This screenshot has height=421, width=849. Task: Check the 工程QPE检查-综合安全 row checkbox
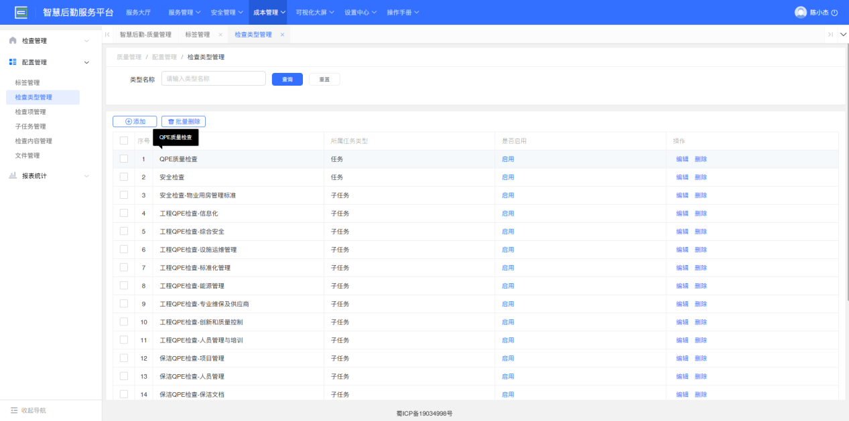tap(124, 231)
